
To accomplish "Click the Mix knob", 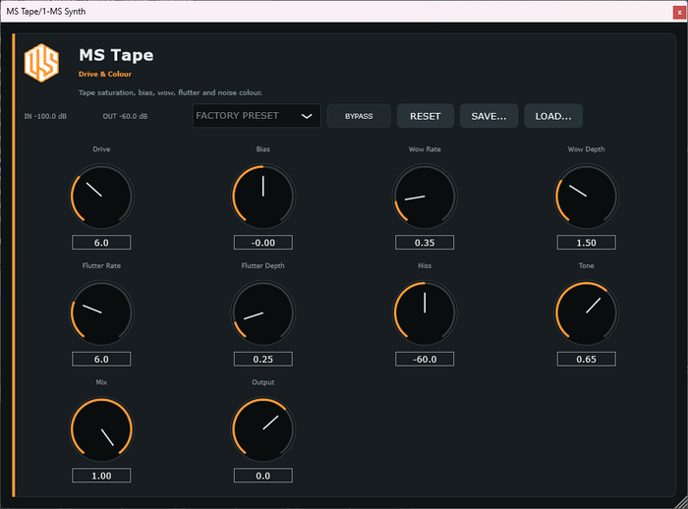I will pos(101,429).
